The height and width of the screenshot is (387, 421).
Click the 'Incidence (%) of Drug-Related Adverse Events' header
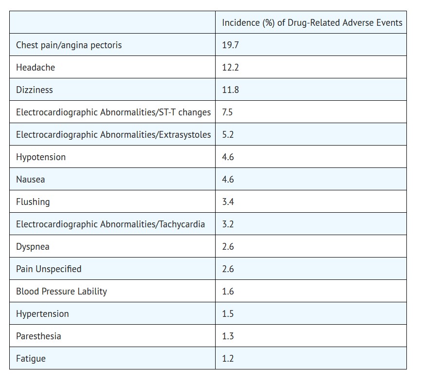pyautogui.click(x=312, y=23)
